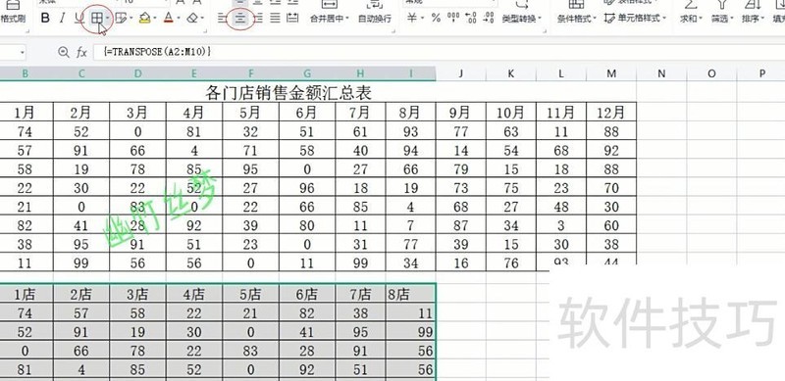Open the currency symbol dropdown arrow
785x381 pixels.
pyautogui.click(x=422, y=19)
